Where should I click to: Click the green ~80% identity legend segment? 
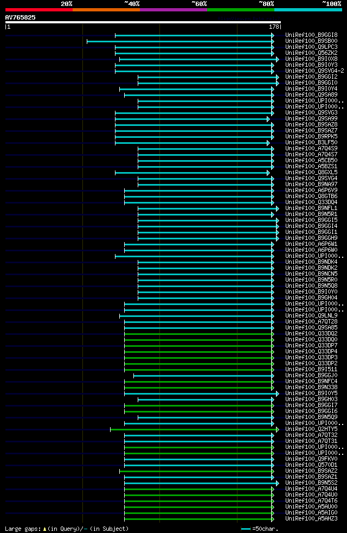click(x=241, y=10)
